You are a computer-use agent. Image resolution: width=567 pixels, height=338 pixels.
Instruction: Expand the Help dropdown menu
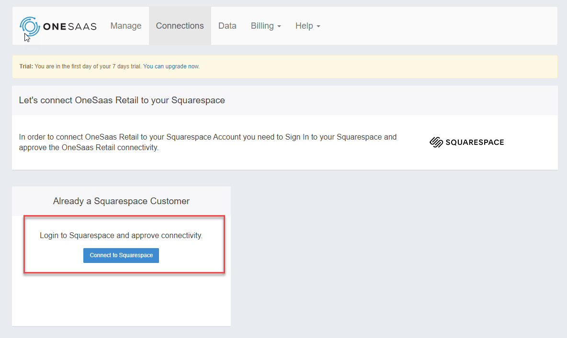[308, 26]
